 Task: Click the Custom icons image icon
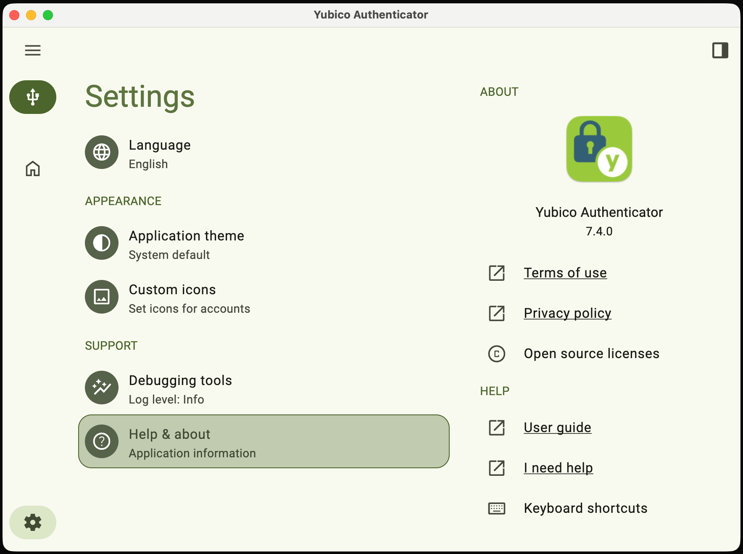(102, 297)
